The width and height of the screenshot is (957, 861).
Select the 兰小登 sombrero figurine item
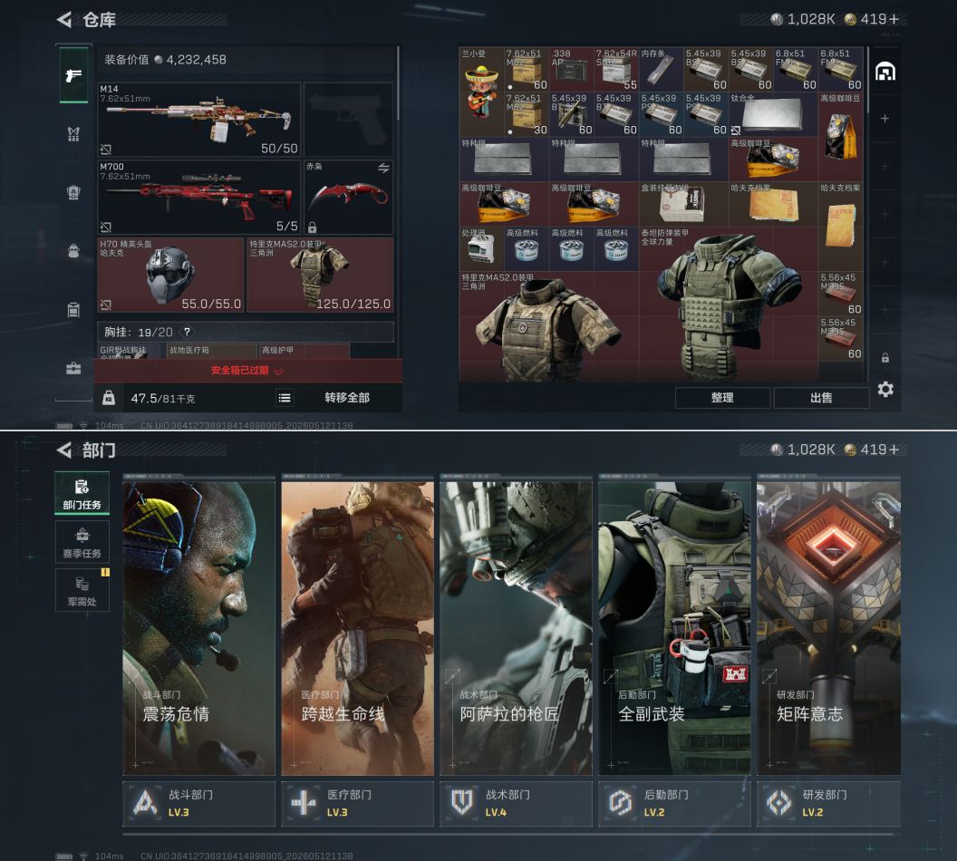click(x=481, y=92)
